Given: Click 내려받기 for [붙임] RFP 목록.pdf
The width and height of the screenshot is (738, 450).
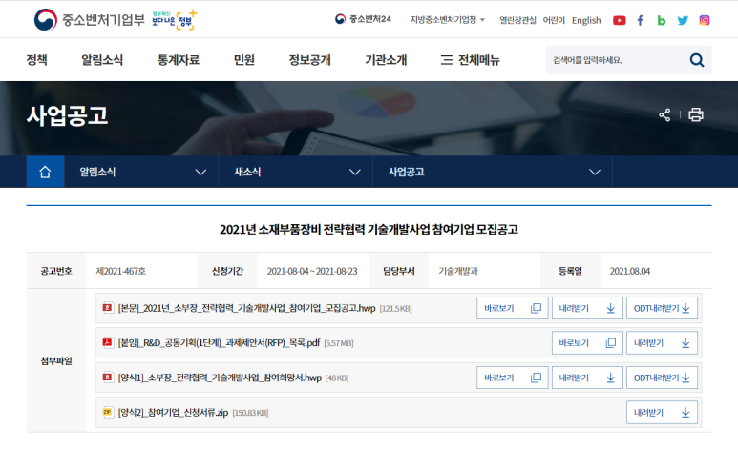Looking at the screenshot, I should pyautogui.click(x=662, y=343).
